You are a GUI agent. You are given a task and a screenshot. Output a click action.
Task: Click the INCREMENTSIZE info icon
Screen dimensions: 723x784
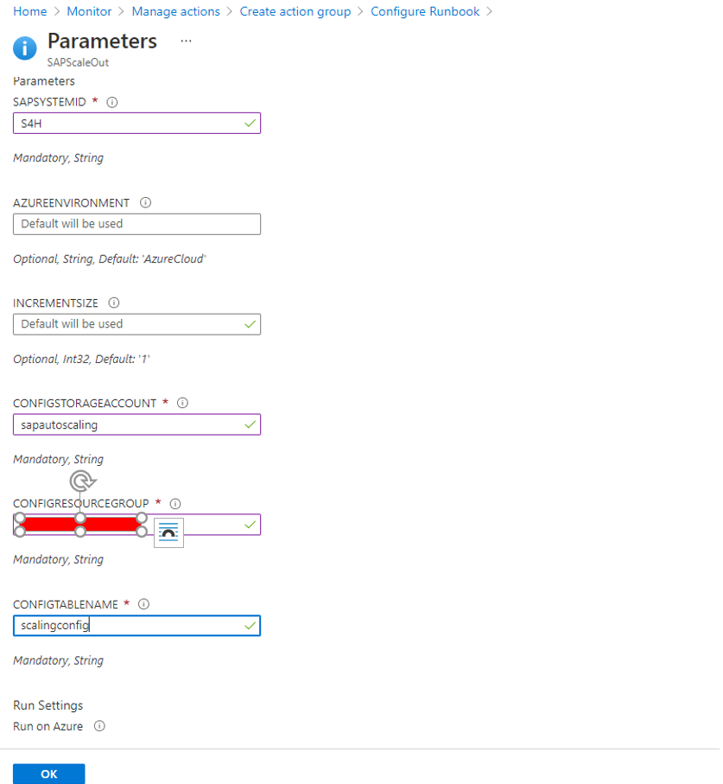pyautogui.click(x=114, y=303)
